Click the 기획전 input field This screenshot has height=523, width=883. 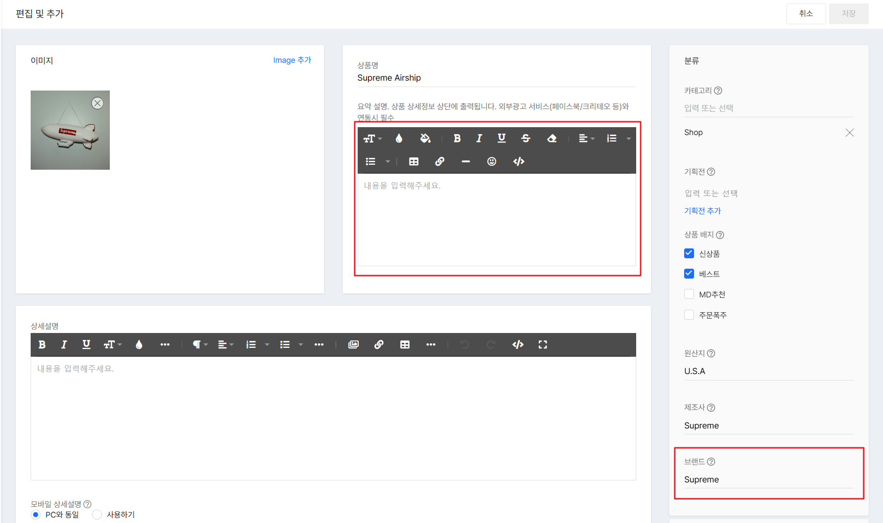click(769, 193)
